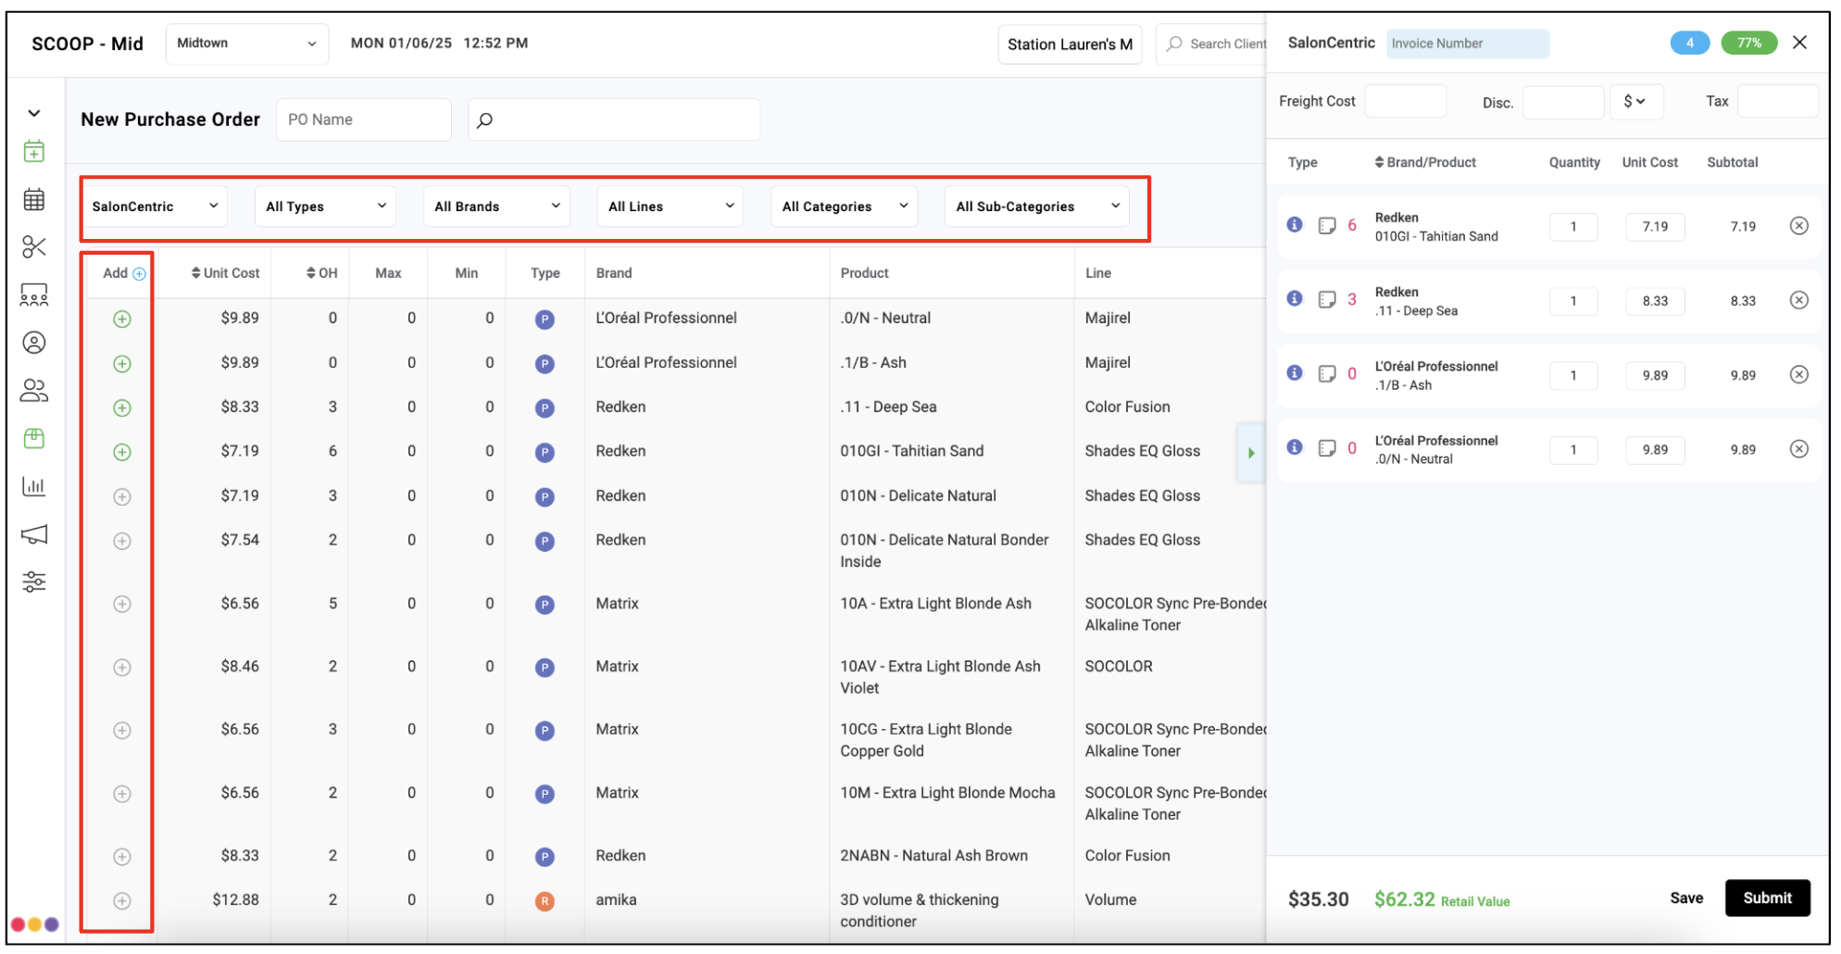
Task: Add 10A - Extra Light Blonde Ash
Action: tap(122, 605)
